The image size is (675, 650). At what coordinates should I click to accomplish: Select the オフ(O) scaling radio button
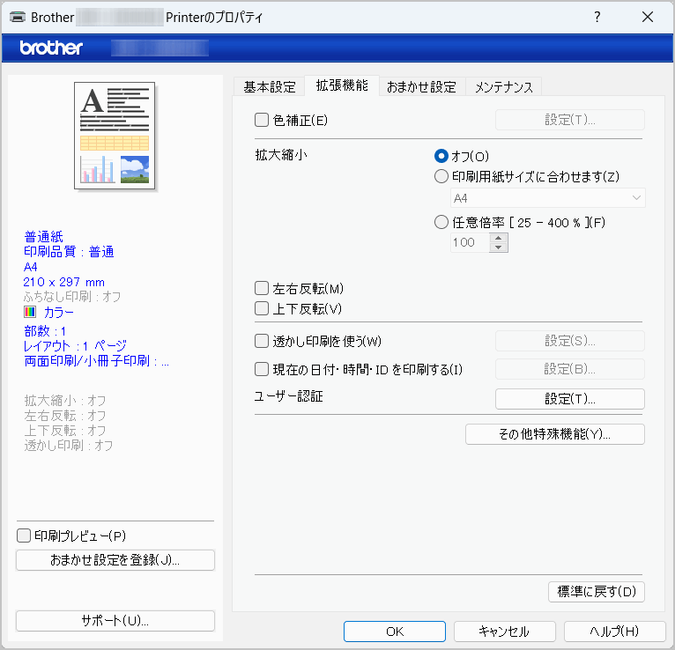coord(441,156)
